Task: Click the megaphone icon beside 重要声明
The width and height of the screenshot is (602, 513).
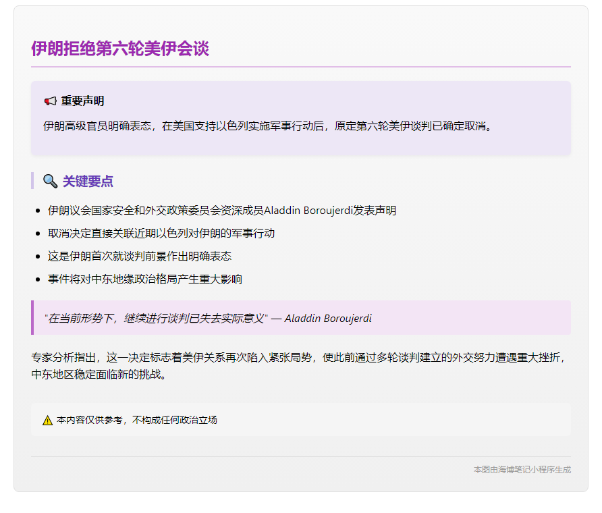Action: click(51, 101)
